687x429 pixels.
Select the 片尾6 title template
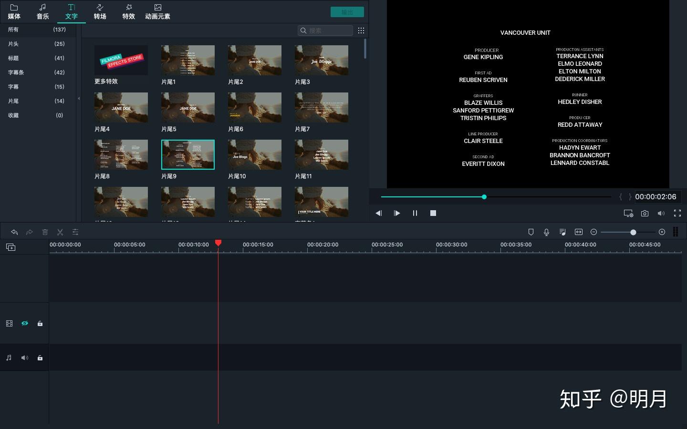tap(255, 107)
